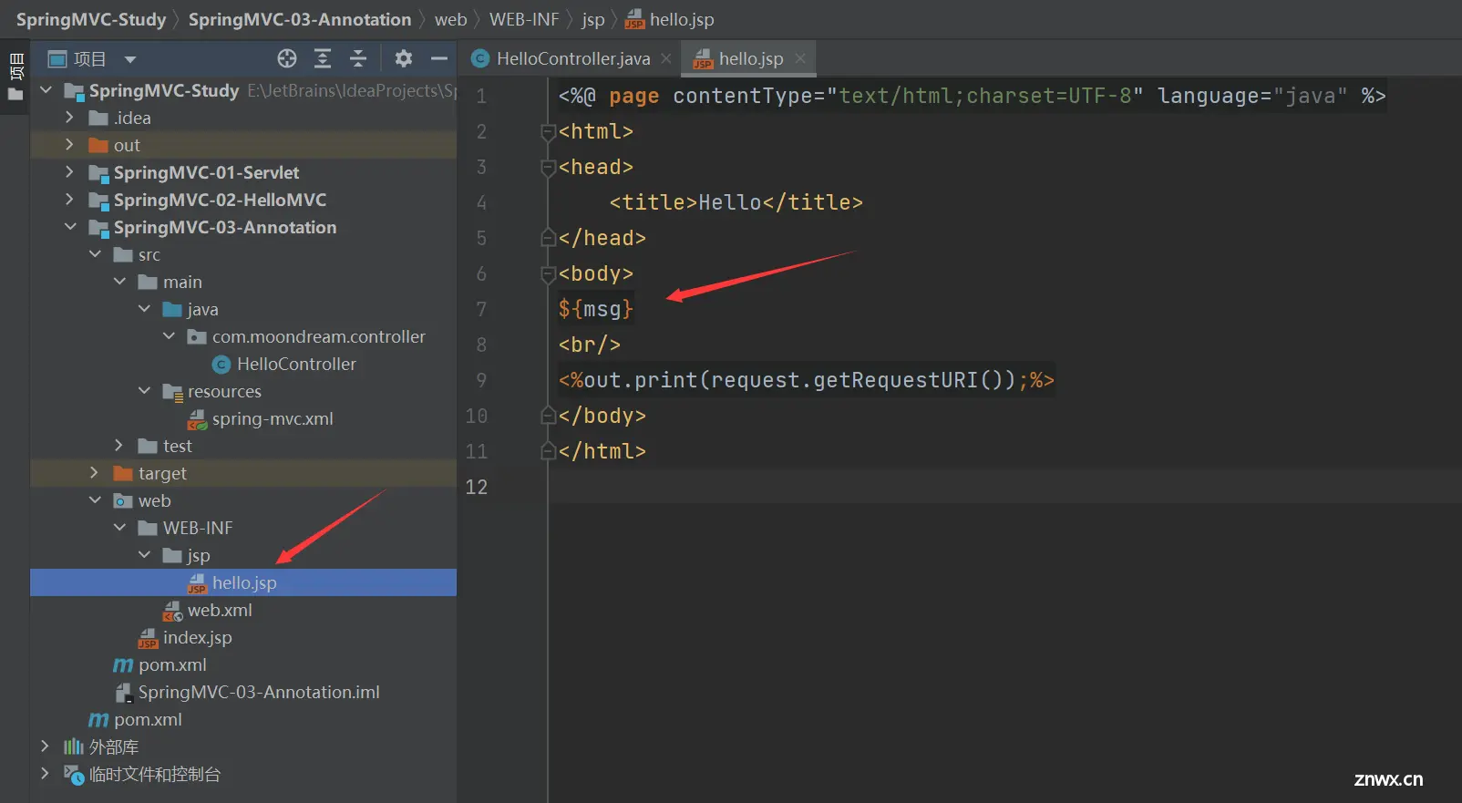Viewport: 1462px width, 803px height.
Task: Select the hello.jsp editor tab
Action: pos(751,59)
